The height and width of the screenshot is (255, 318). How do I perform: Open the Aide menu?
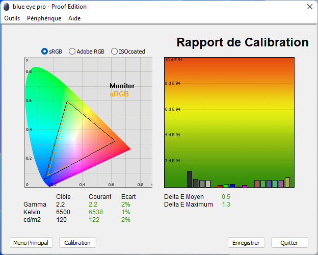(x=74, y=18)
